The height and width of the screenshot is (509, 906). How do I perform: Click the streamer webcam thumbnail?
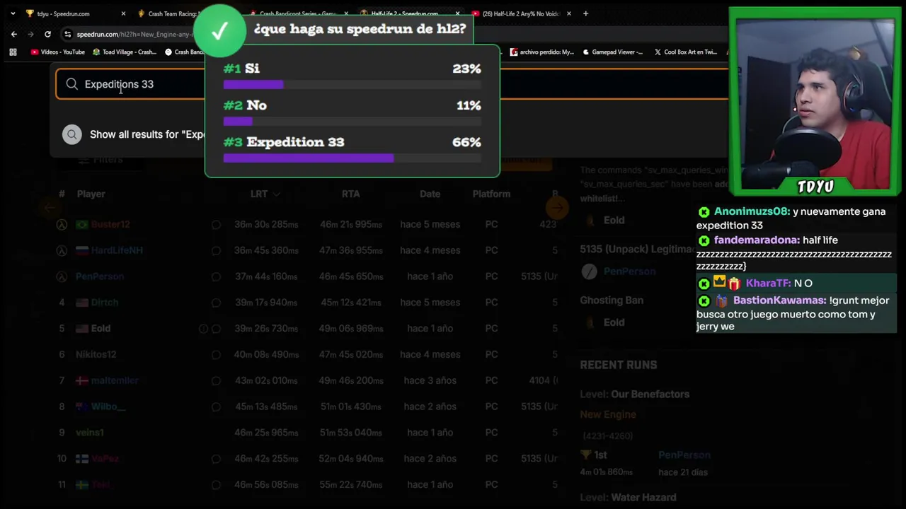point(815,101)
